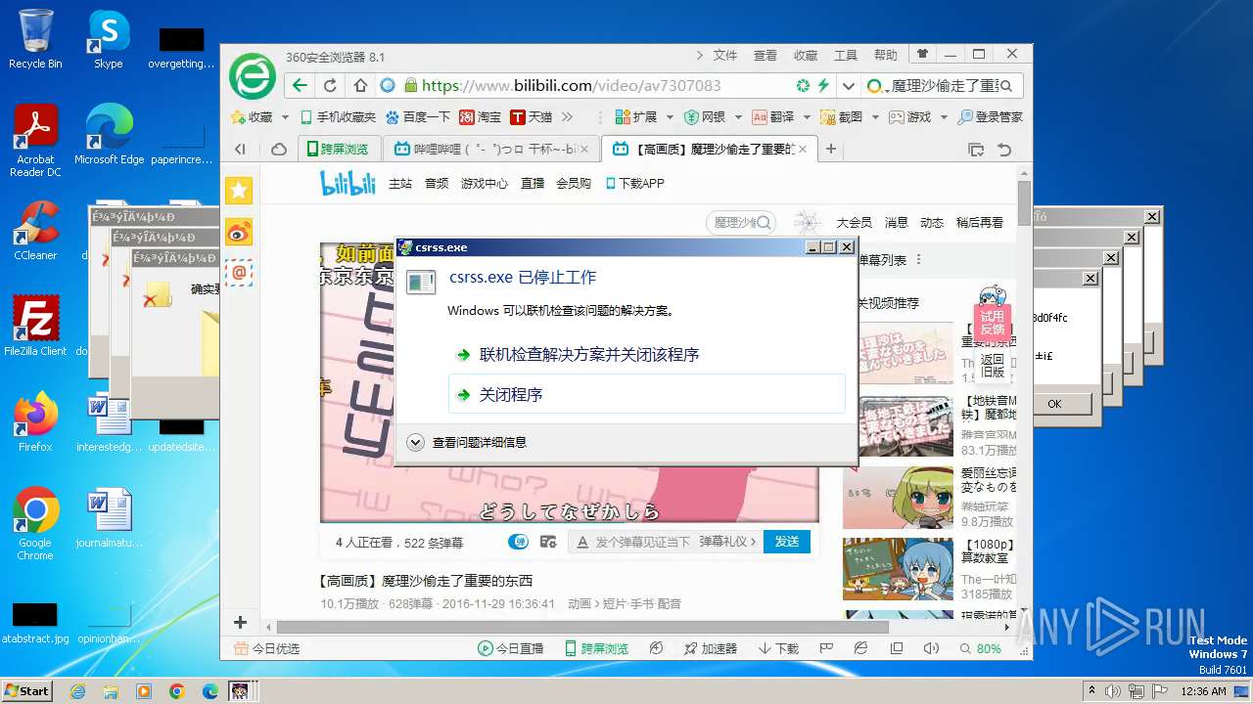Click 今日直播 in status bar
1253x704 pixels.
coord(510,648)
